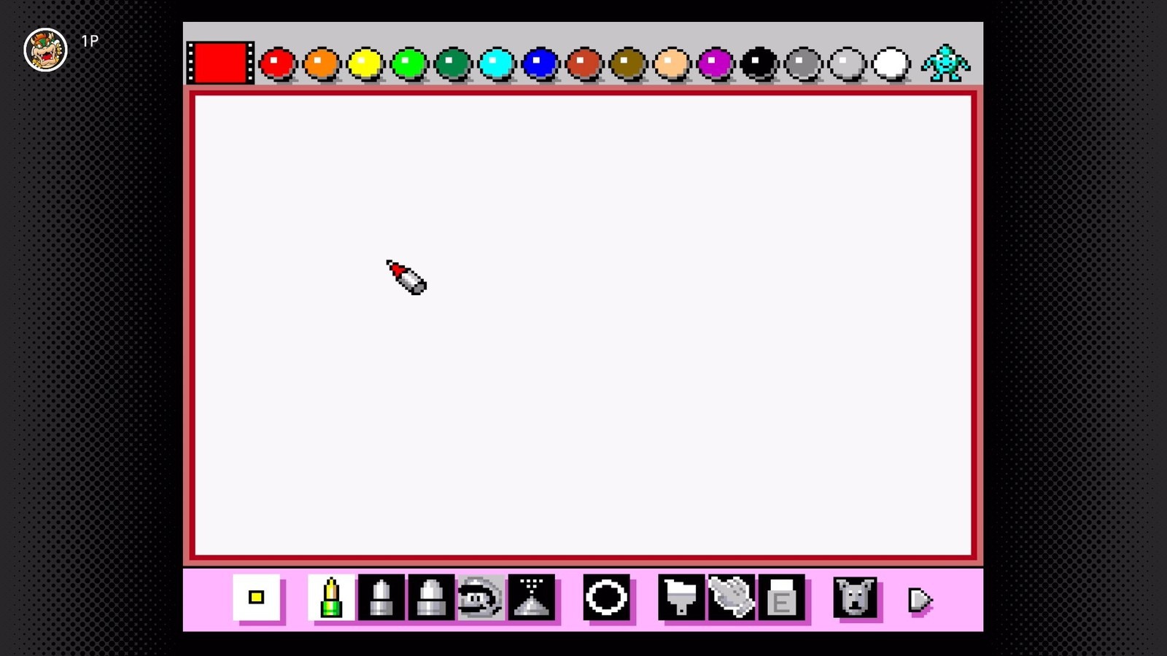Click the Bowser player 1 avatar
The width and height of the screenshot is (1167, 656).
45,50
